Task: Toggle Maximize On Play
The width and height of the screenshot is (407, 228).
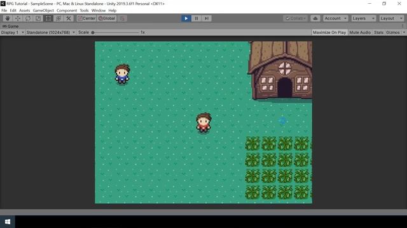Action: pos(329,32)
